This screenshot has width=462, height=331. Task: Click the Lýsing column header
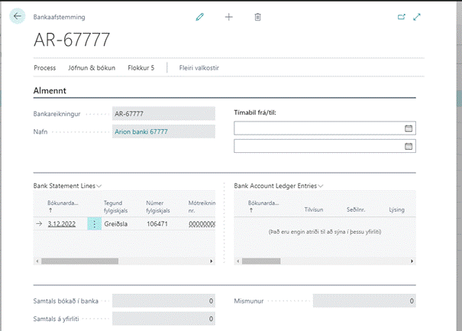[x=396, y=209]
